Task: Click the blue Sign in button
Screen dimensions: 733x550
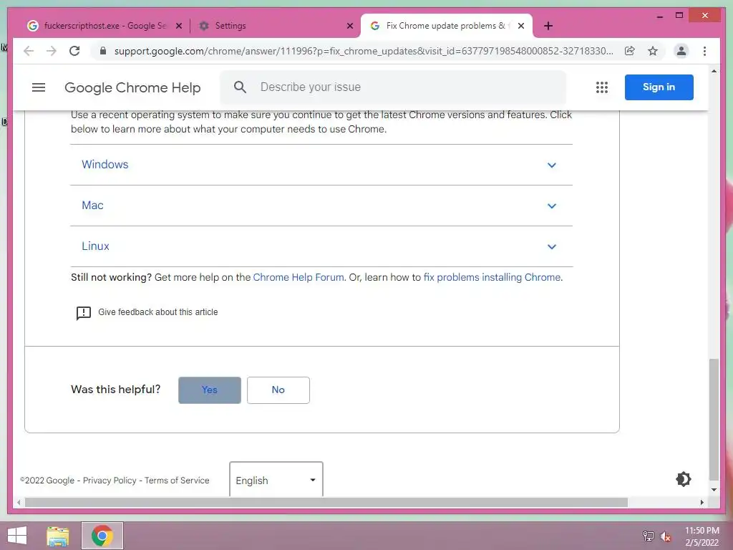Action: tap(659, 87)
